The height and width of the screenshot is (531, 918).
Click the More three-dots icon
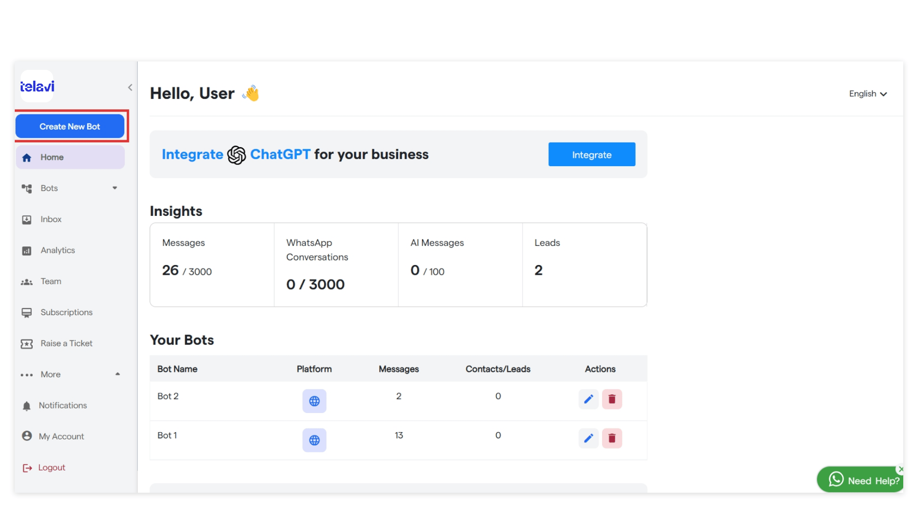tap(27, 375)
